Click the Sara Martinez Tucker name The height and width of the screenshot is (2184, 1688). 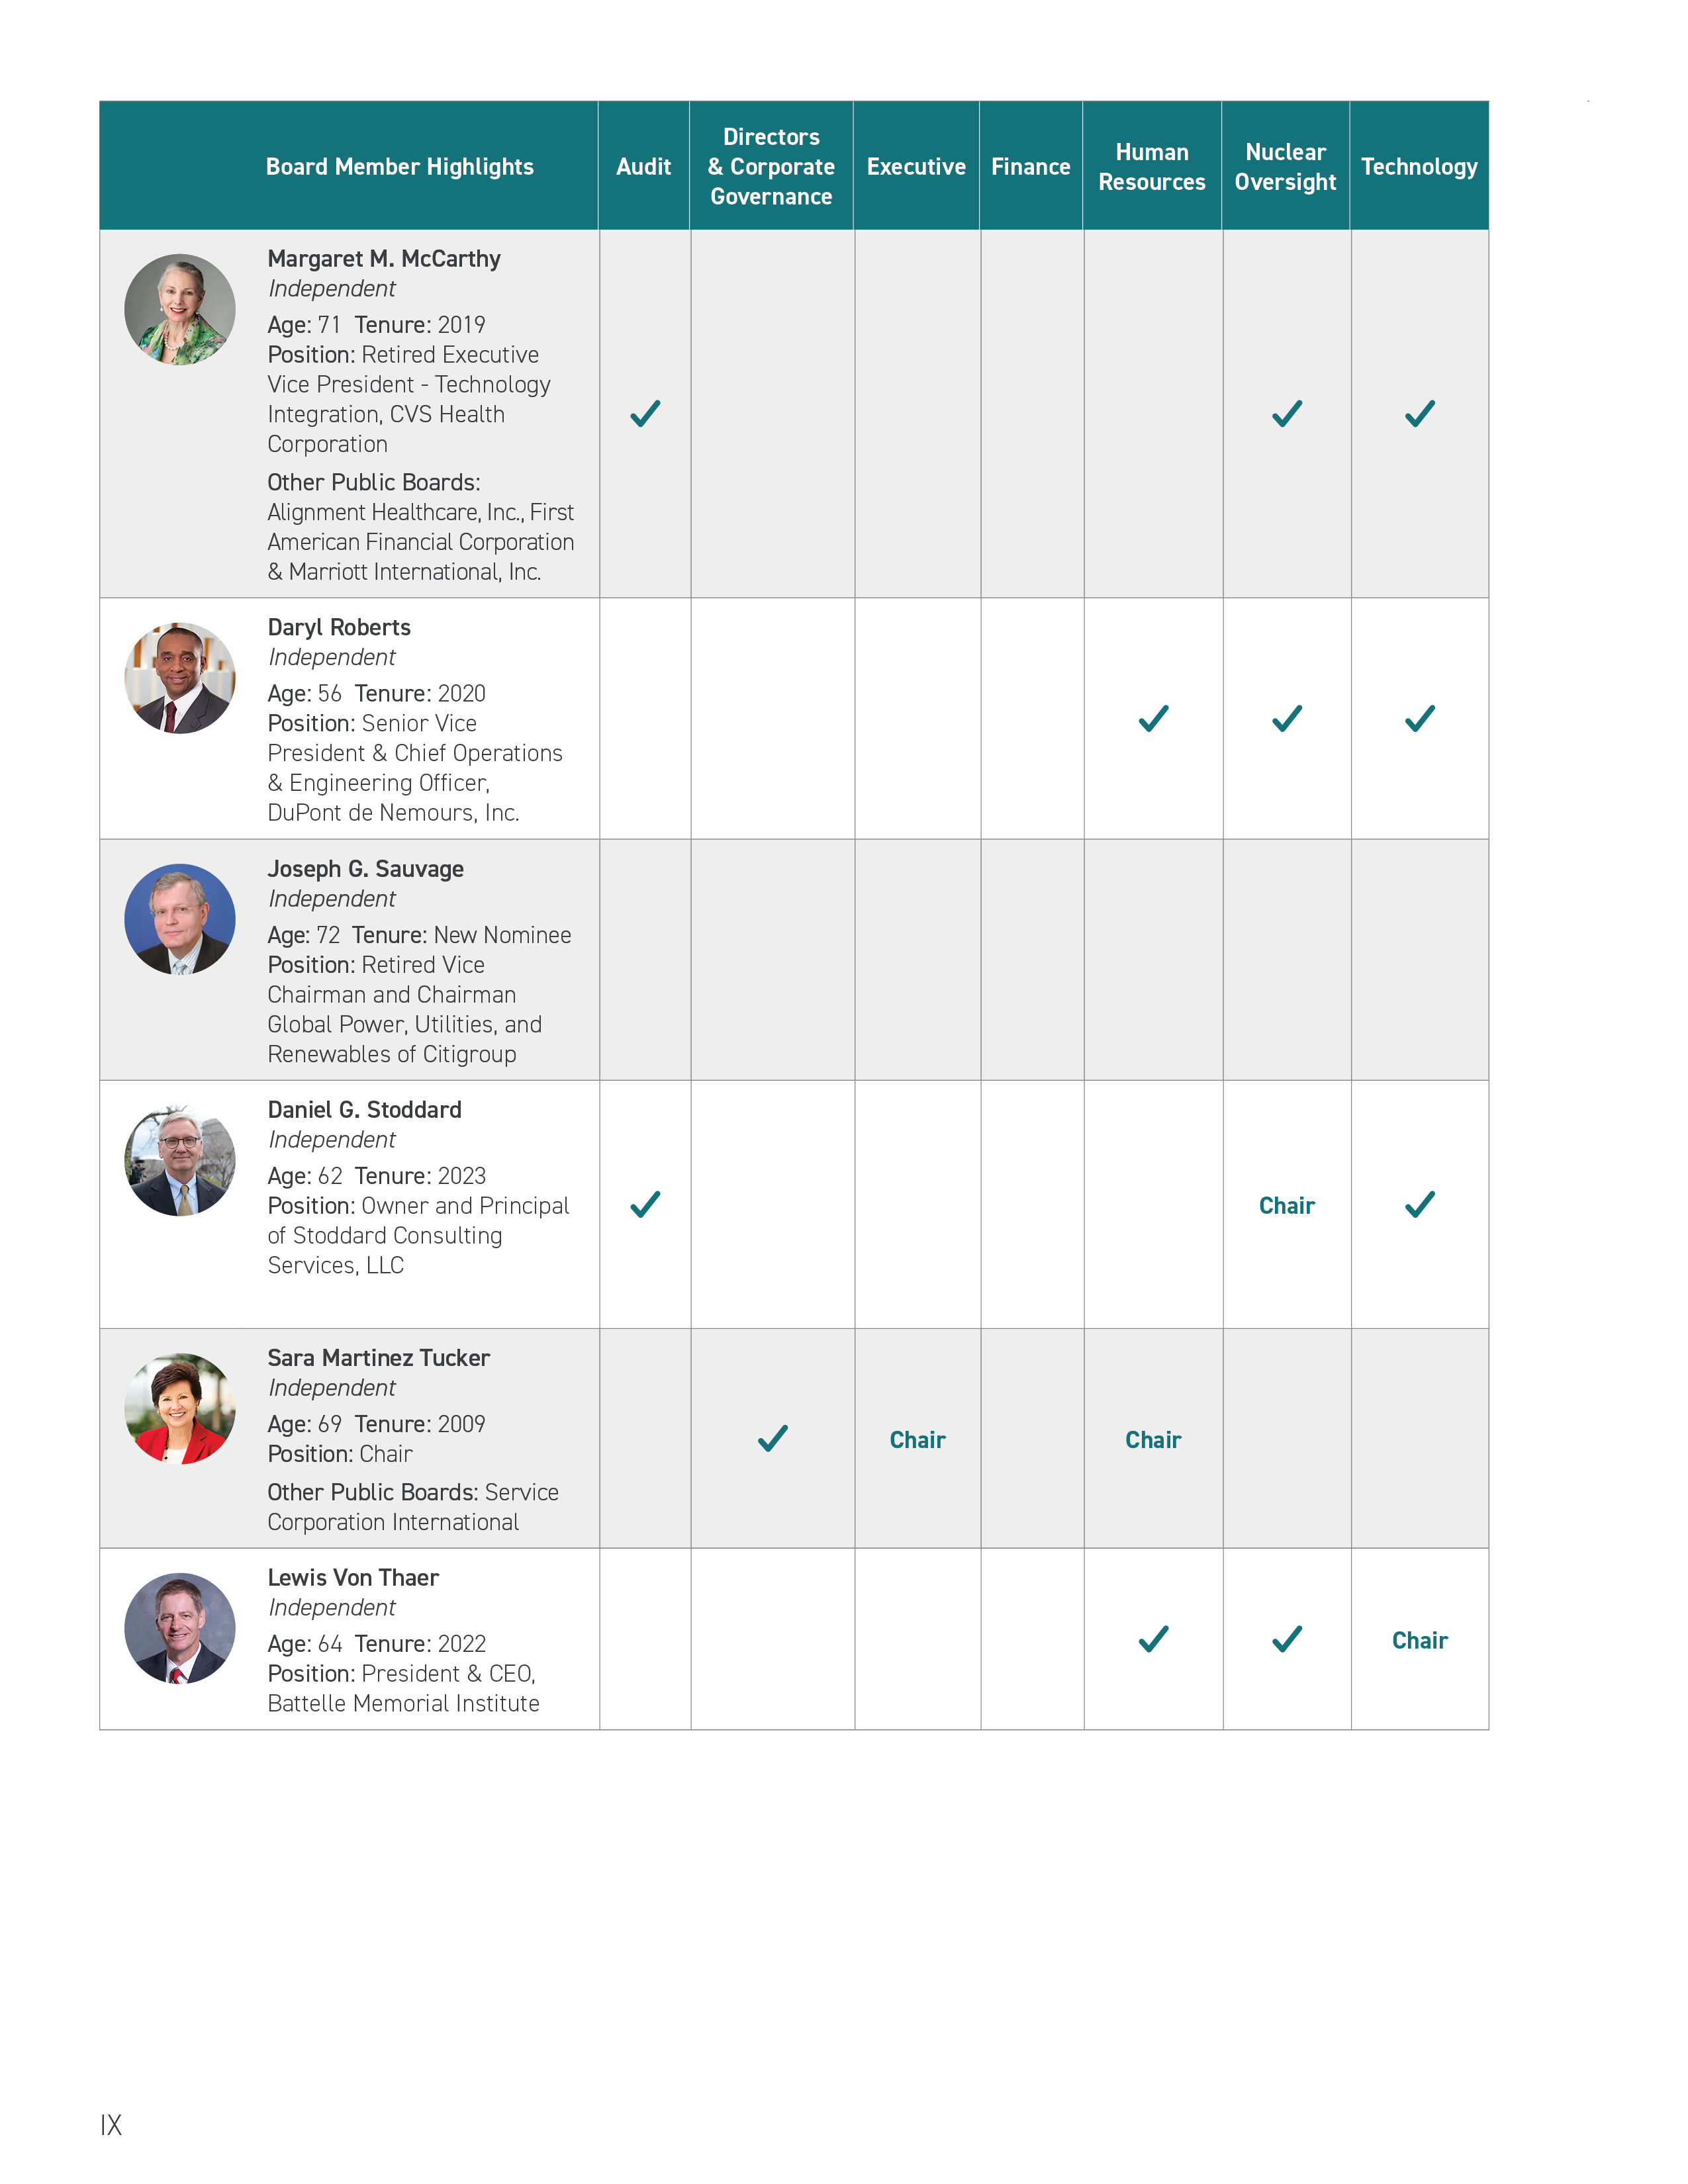[378, 1358]
